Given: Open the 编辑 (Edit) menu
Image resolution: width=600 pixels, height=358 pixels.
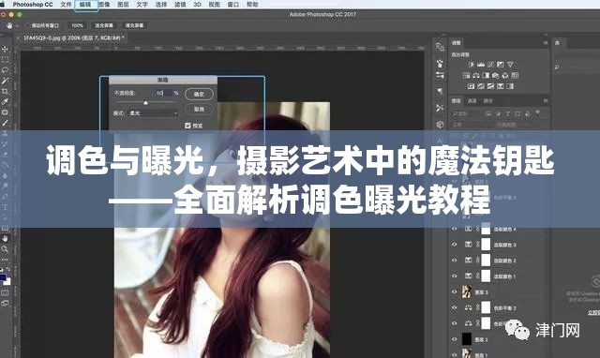Looking at the screenshot, I should (85, 5).
